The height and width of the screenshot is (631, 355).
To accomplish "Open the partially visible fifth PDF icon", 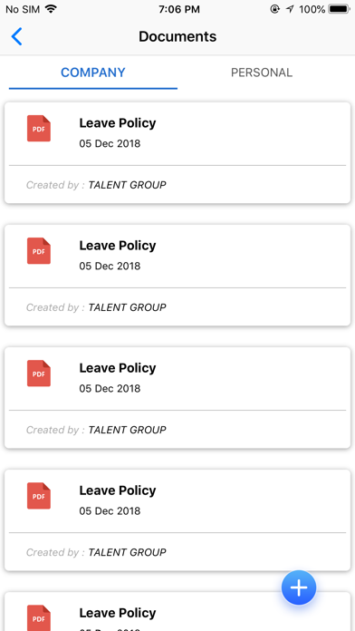I will pos(39,617).
